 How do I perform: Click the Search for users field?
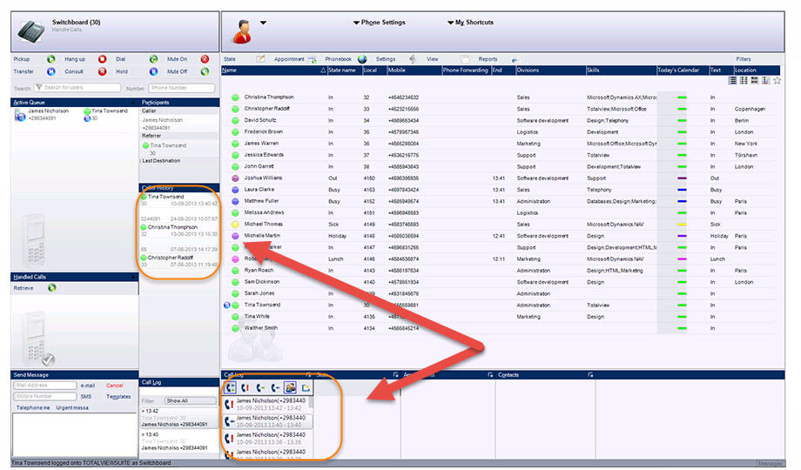(x=77, y=87)
